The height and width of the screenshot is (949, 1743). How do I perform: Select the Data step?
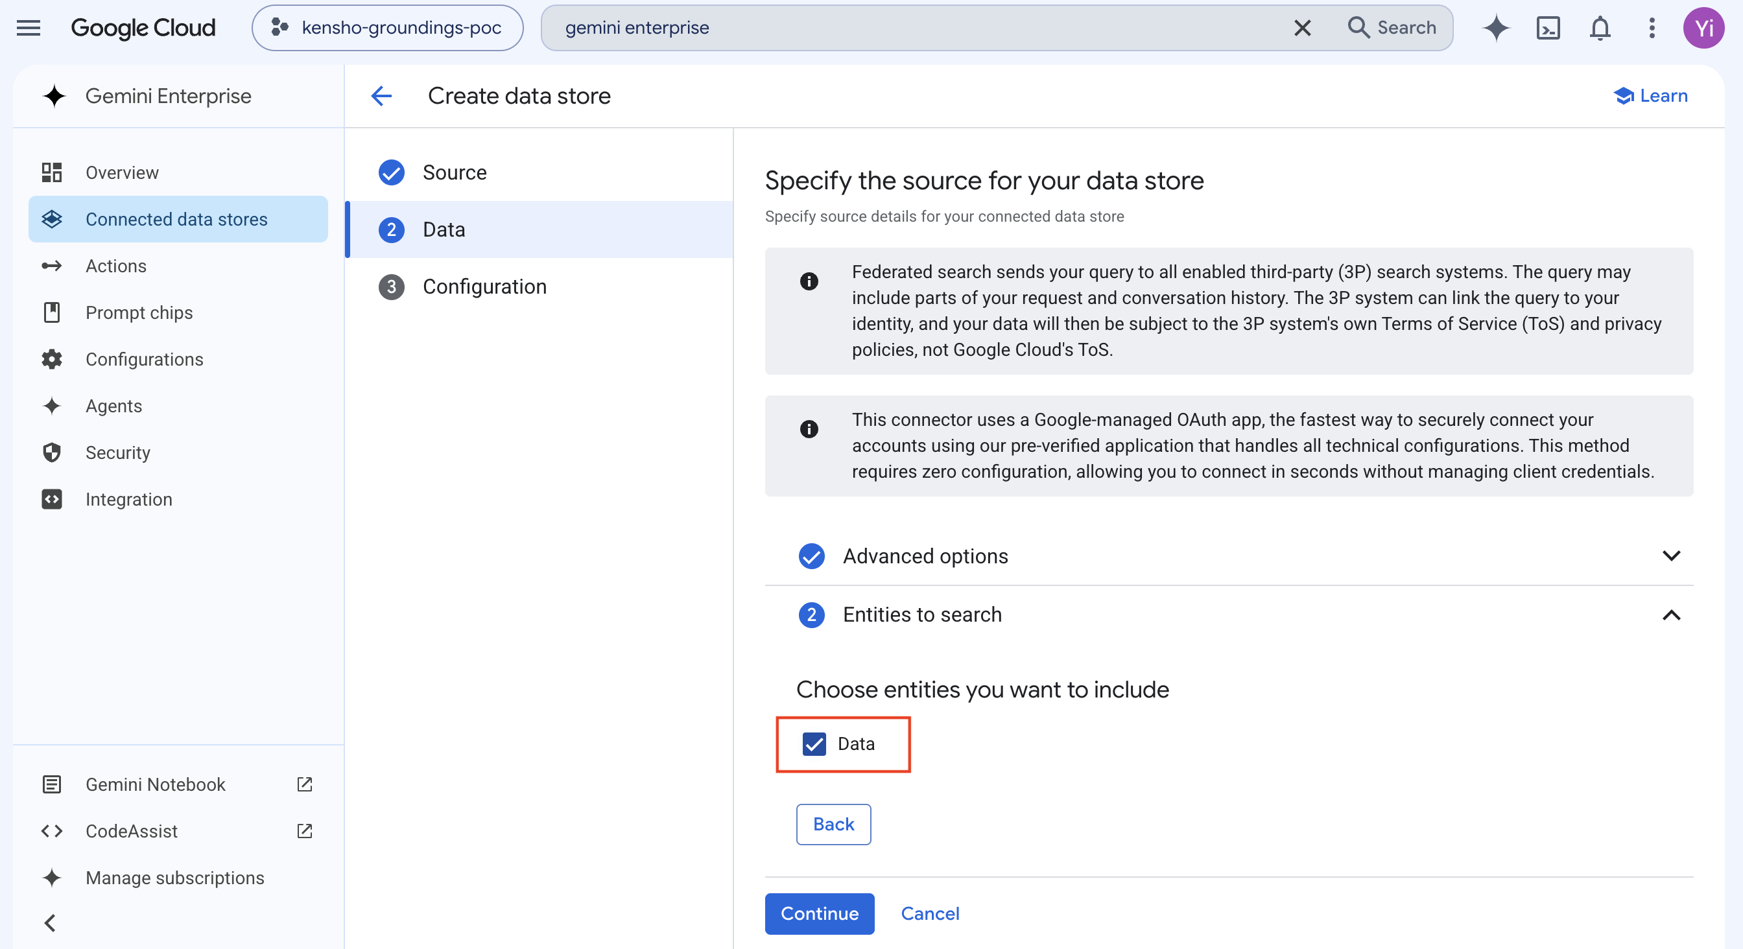coord(540,229)
